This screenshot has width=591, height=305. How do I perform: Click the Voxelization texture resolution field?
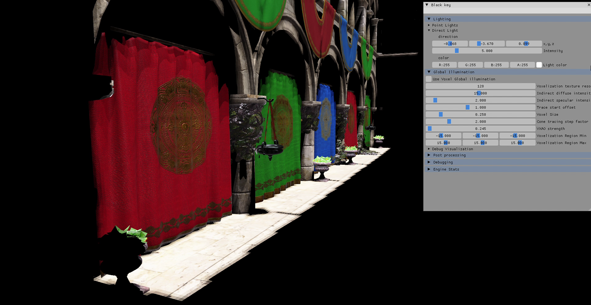click(480, 86)
